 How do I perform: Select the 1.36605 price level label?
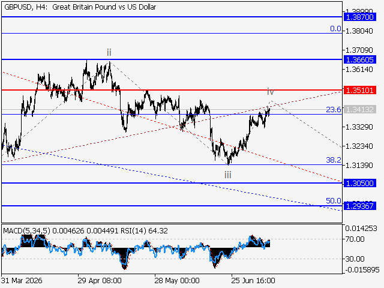click(359, 59)
